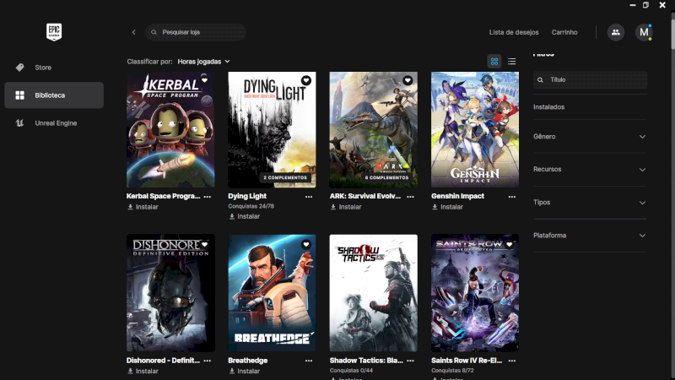
Task: Open more options for Dying Light
Action: pyautogui.click(x=309, y=197)
